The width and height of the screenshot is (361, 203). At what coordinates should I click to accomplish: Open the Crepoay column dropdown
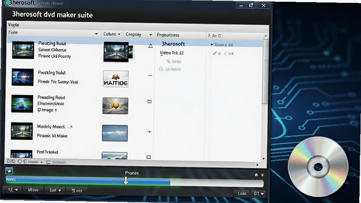(x=151, y=35)
